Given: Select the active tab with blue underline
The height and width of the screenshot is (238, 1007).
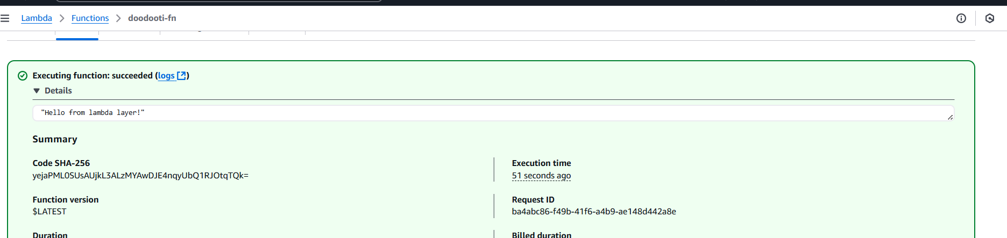Looking at the screenshot, I should click(77, 35).
